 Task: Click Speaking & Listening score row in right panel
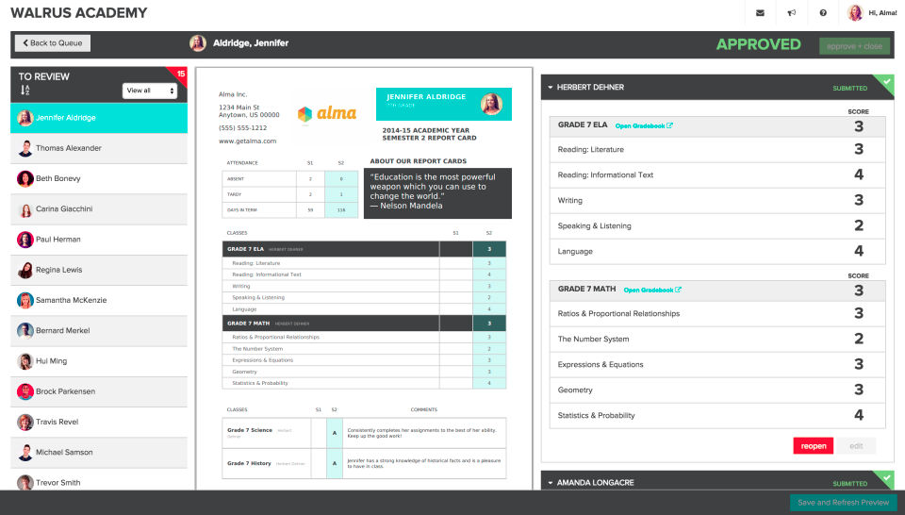tap(717, 225)
